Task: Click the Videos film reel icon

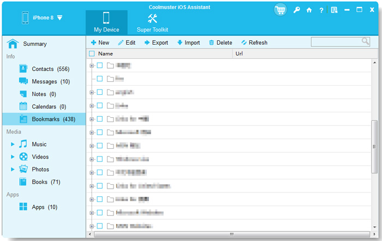Action: coord(23,156)
